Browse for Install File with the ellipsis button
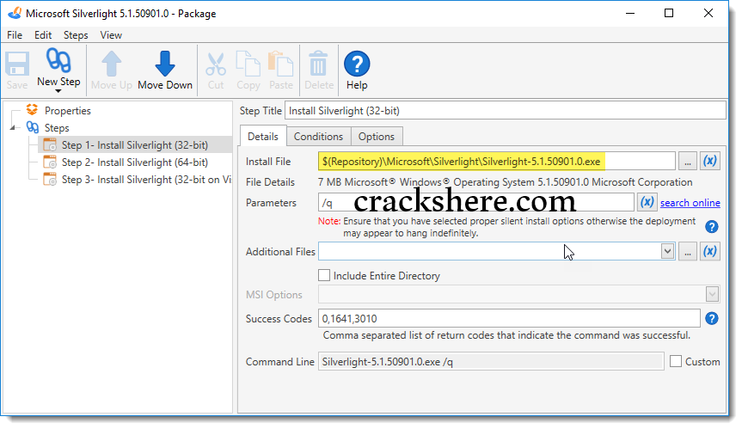 click(688, 162)
